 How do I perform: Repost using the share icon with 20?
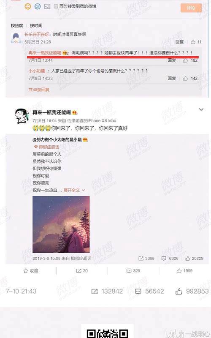(82, 271)
